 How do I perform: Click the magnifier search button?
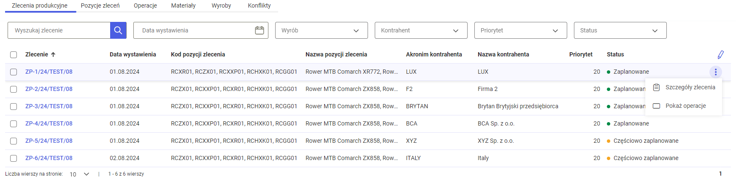(x=118, y=30)
